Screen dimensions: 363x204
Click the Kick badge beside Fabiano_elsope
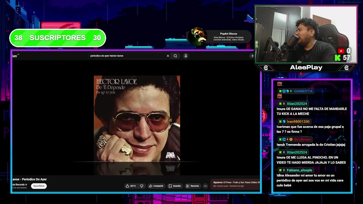[x=280, y=170]
